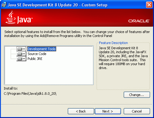Click the install path C:\Program Files\Java\jdk1.8.0_20\
The height and width of the screenshot is (118, 154).
pos(30,94)
